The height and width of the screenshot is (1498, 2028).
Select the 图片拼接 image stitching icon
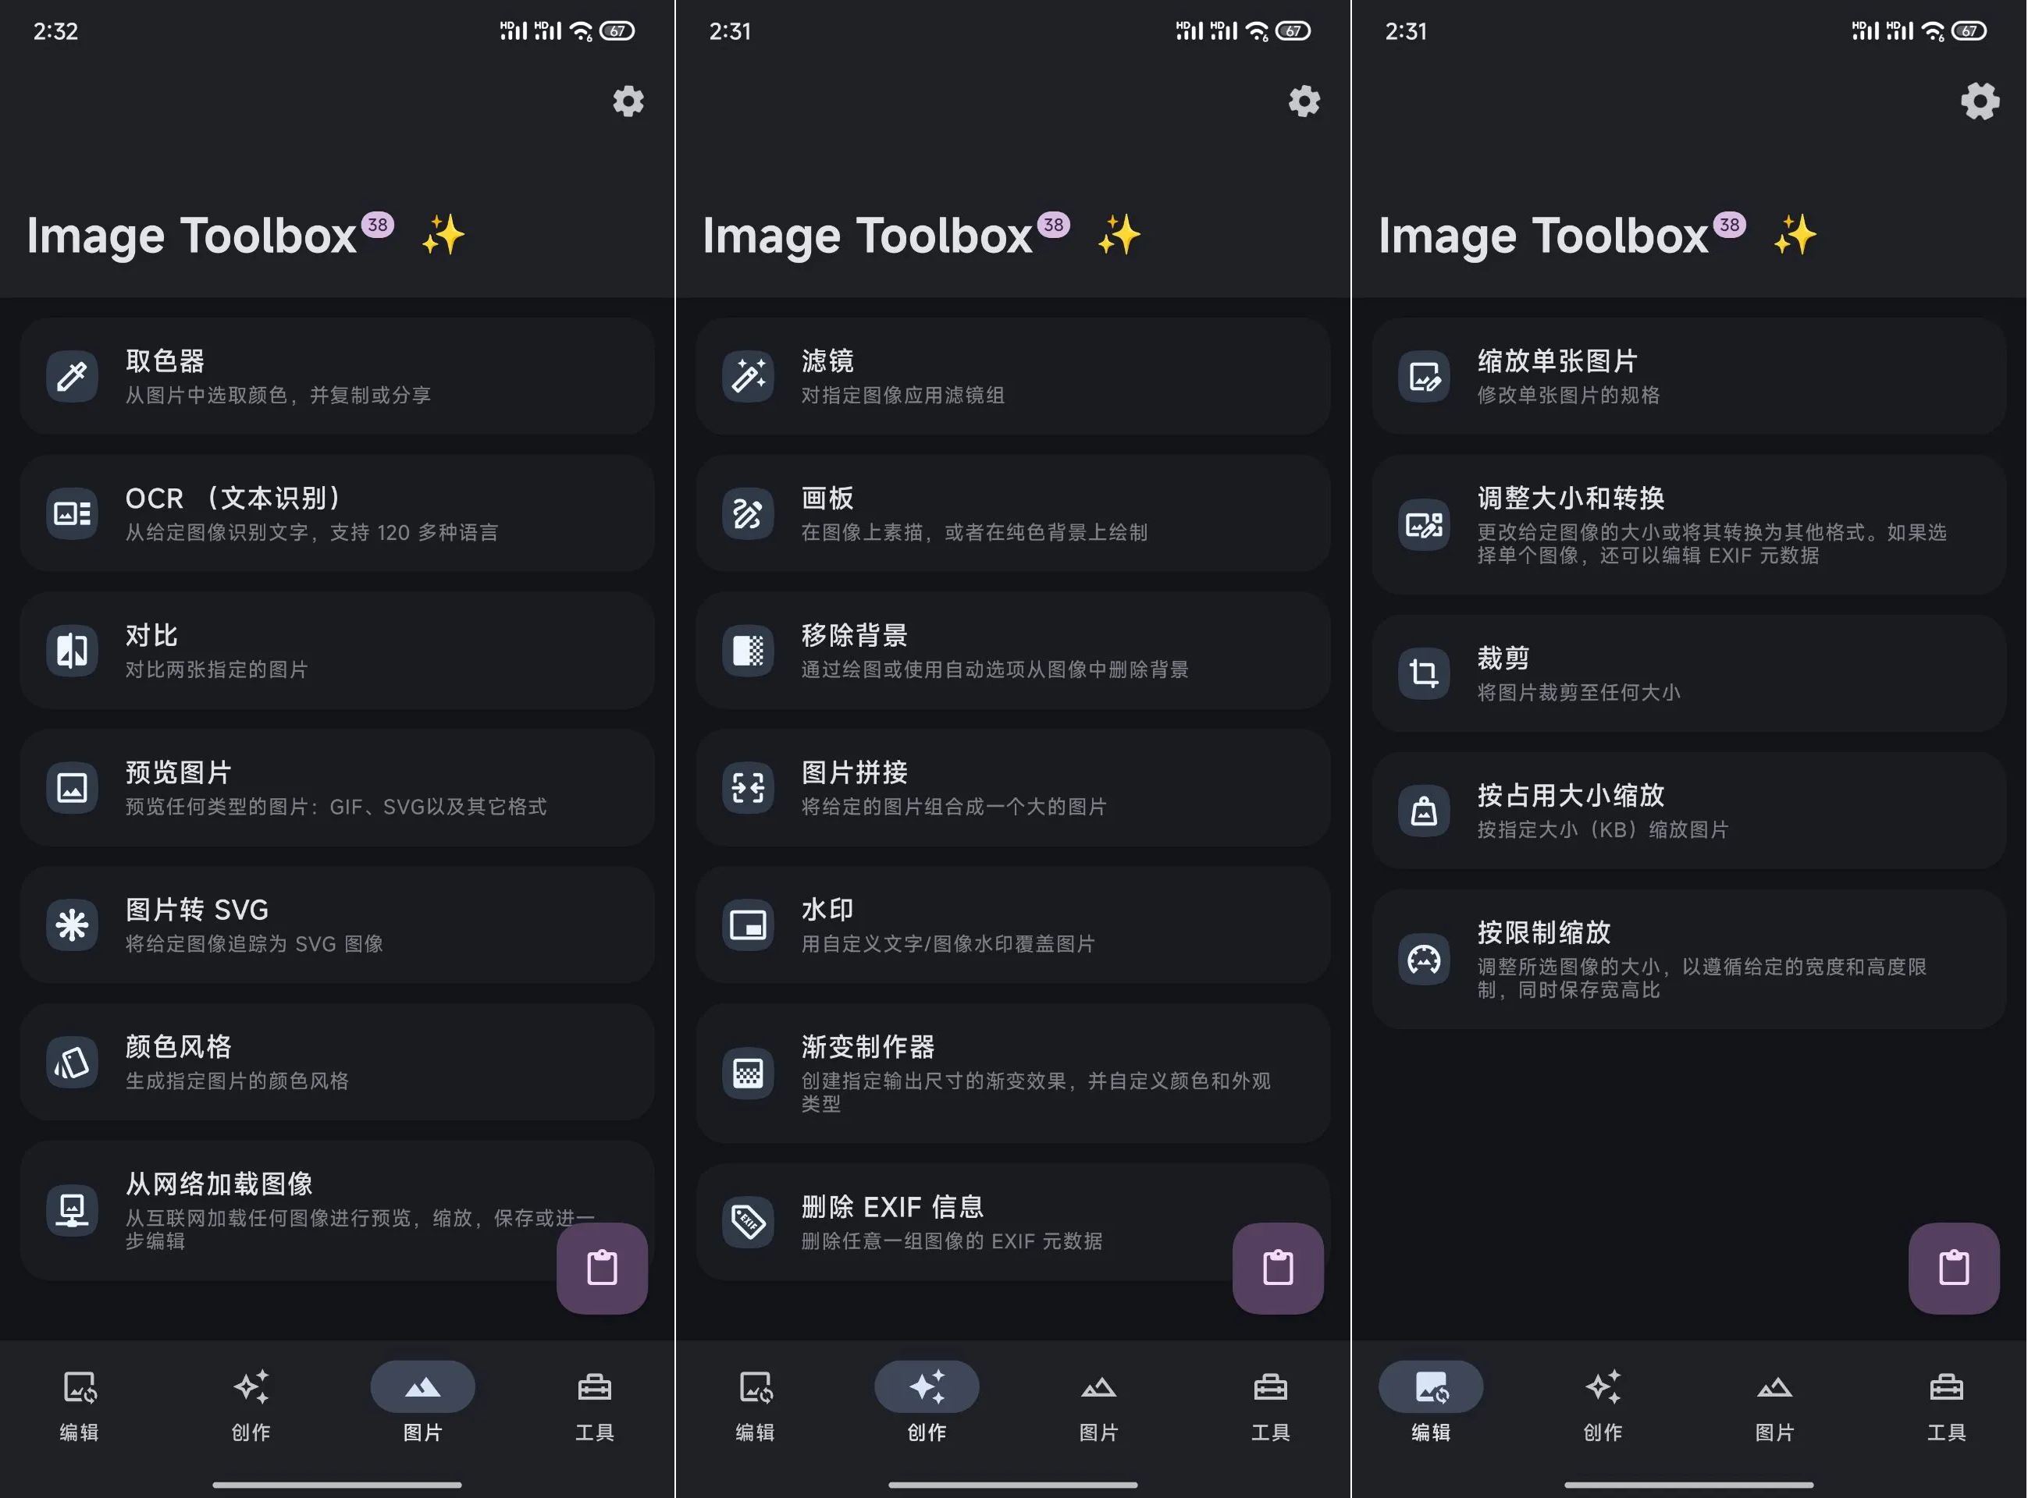[747, 788]
